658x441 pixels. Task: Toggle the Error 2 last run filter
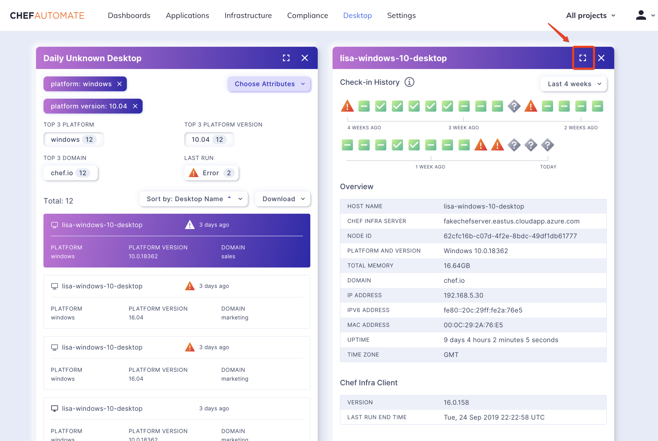click(211, 173)
